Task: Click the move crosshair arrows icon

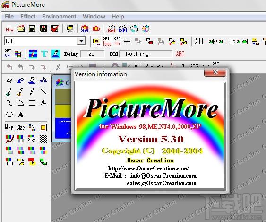Action: (x=127, y=41)
